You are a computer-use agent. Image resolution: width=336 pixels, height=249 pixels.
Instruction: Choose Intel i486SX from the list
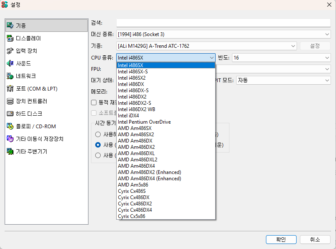[x=166, y=65]
